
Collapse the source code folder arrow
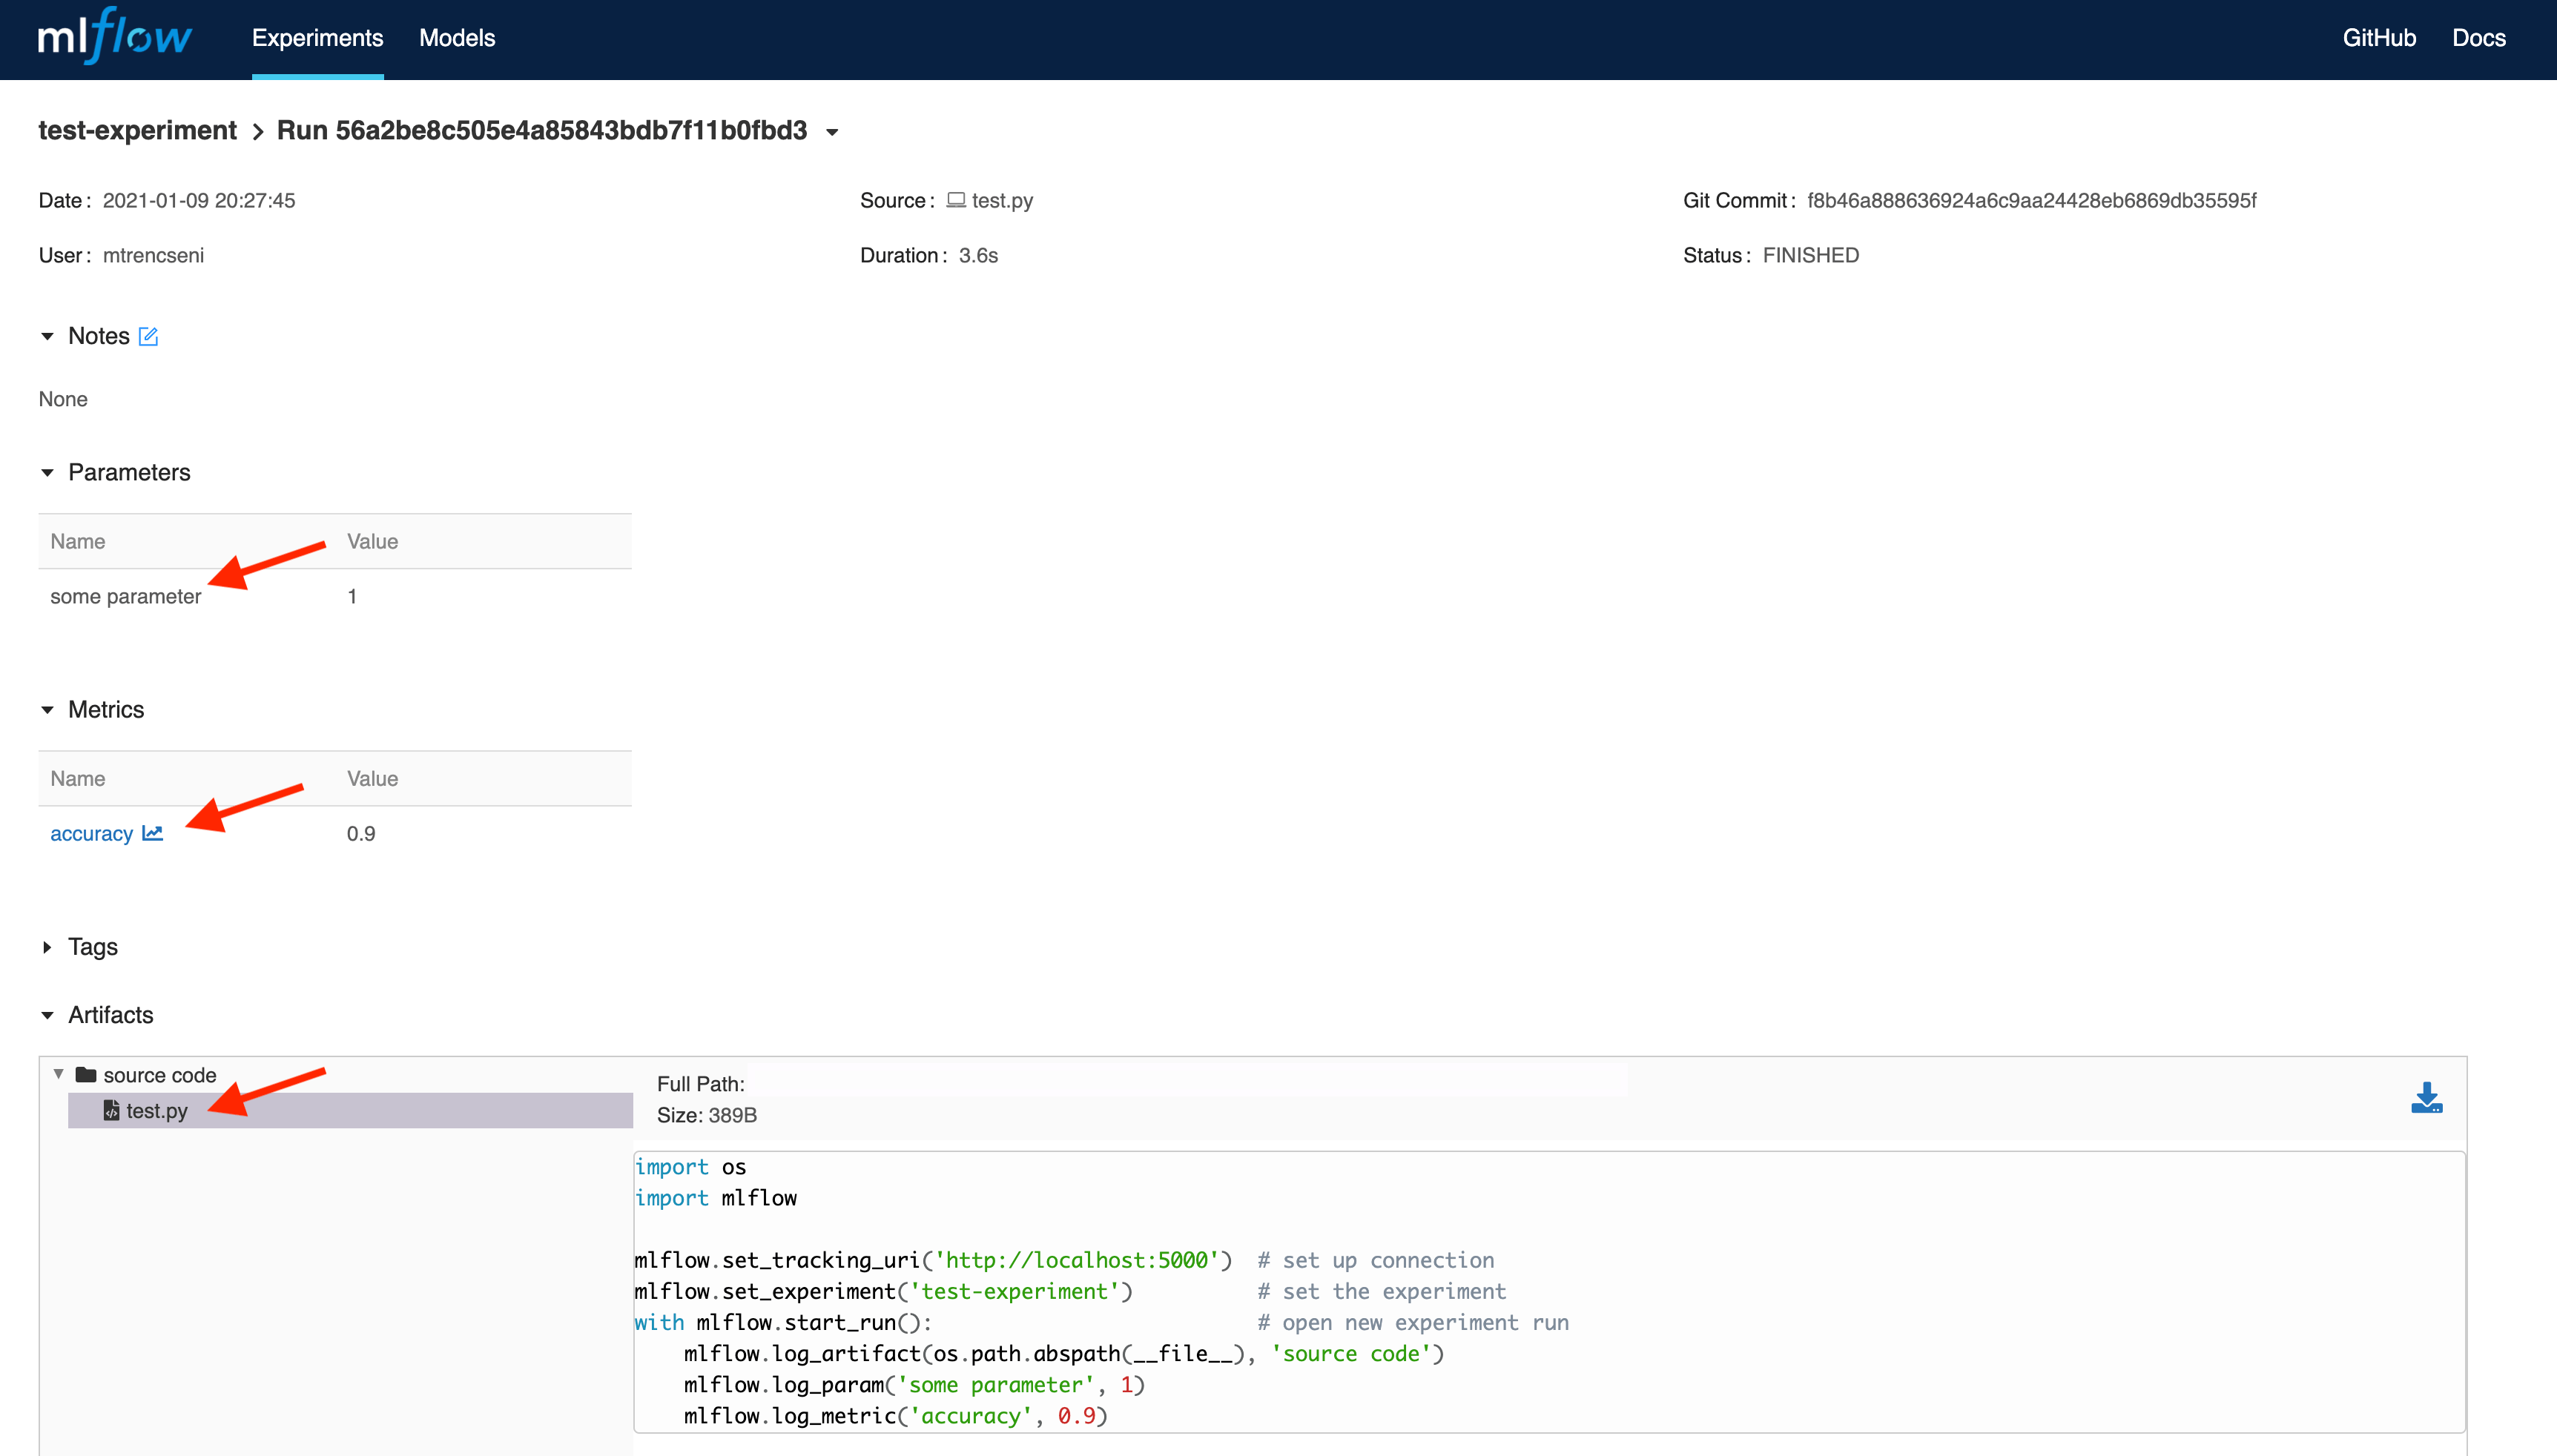pyautogui.click(x=58, y=1074)
